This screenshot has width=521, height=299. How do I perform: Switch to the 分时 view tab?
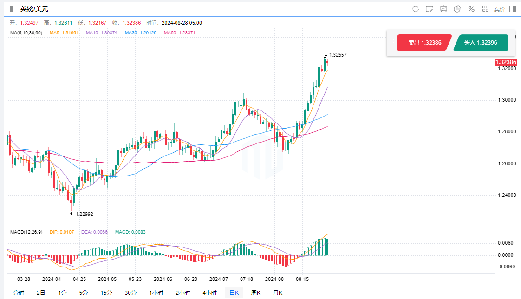(19, 292)
